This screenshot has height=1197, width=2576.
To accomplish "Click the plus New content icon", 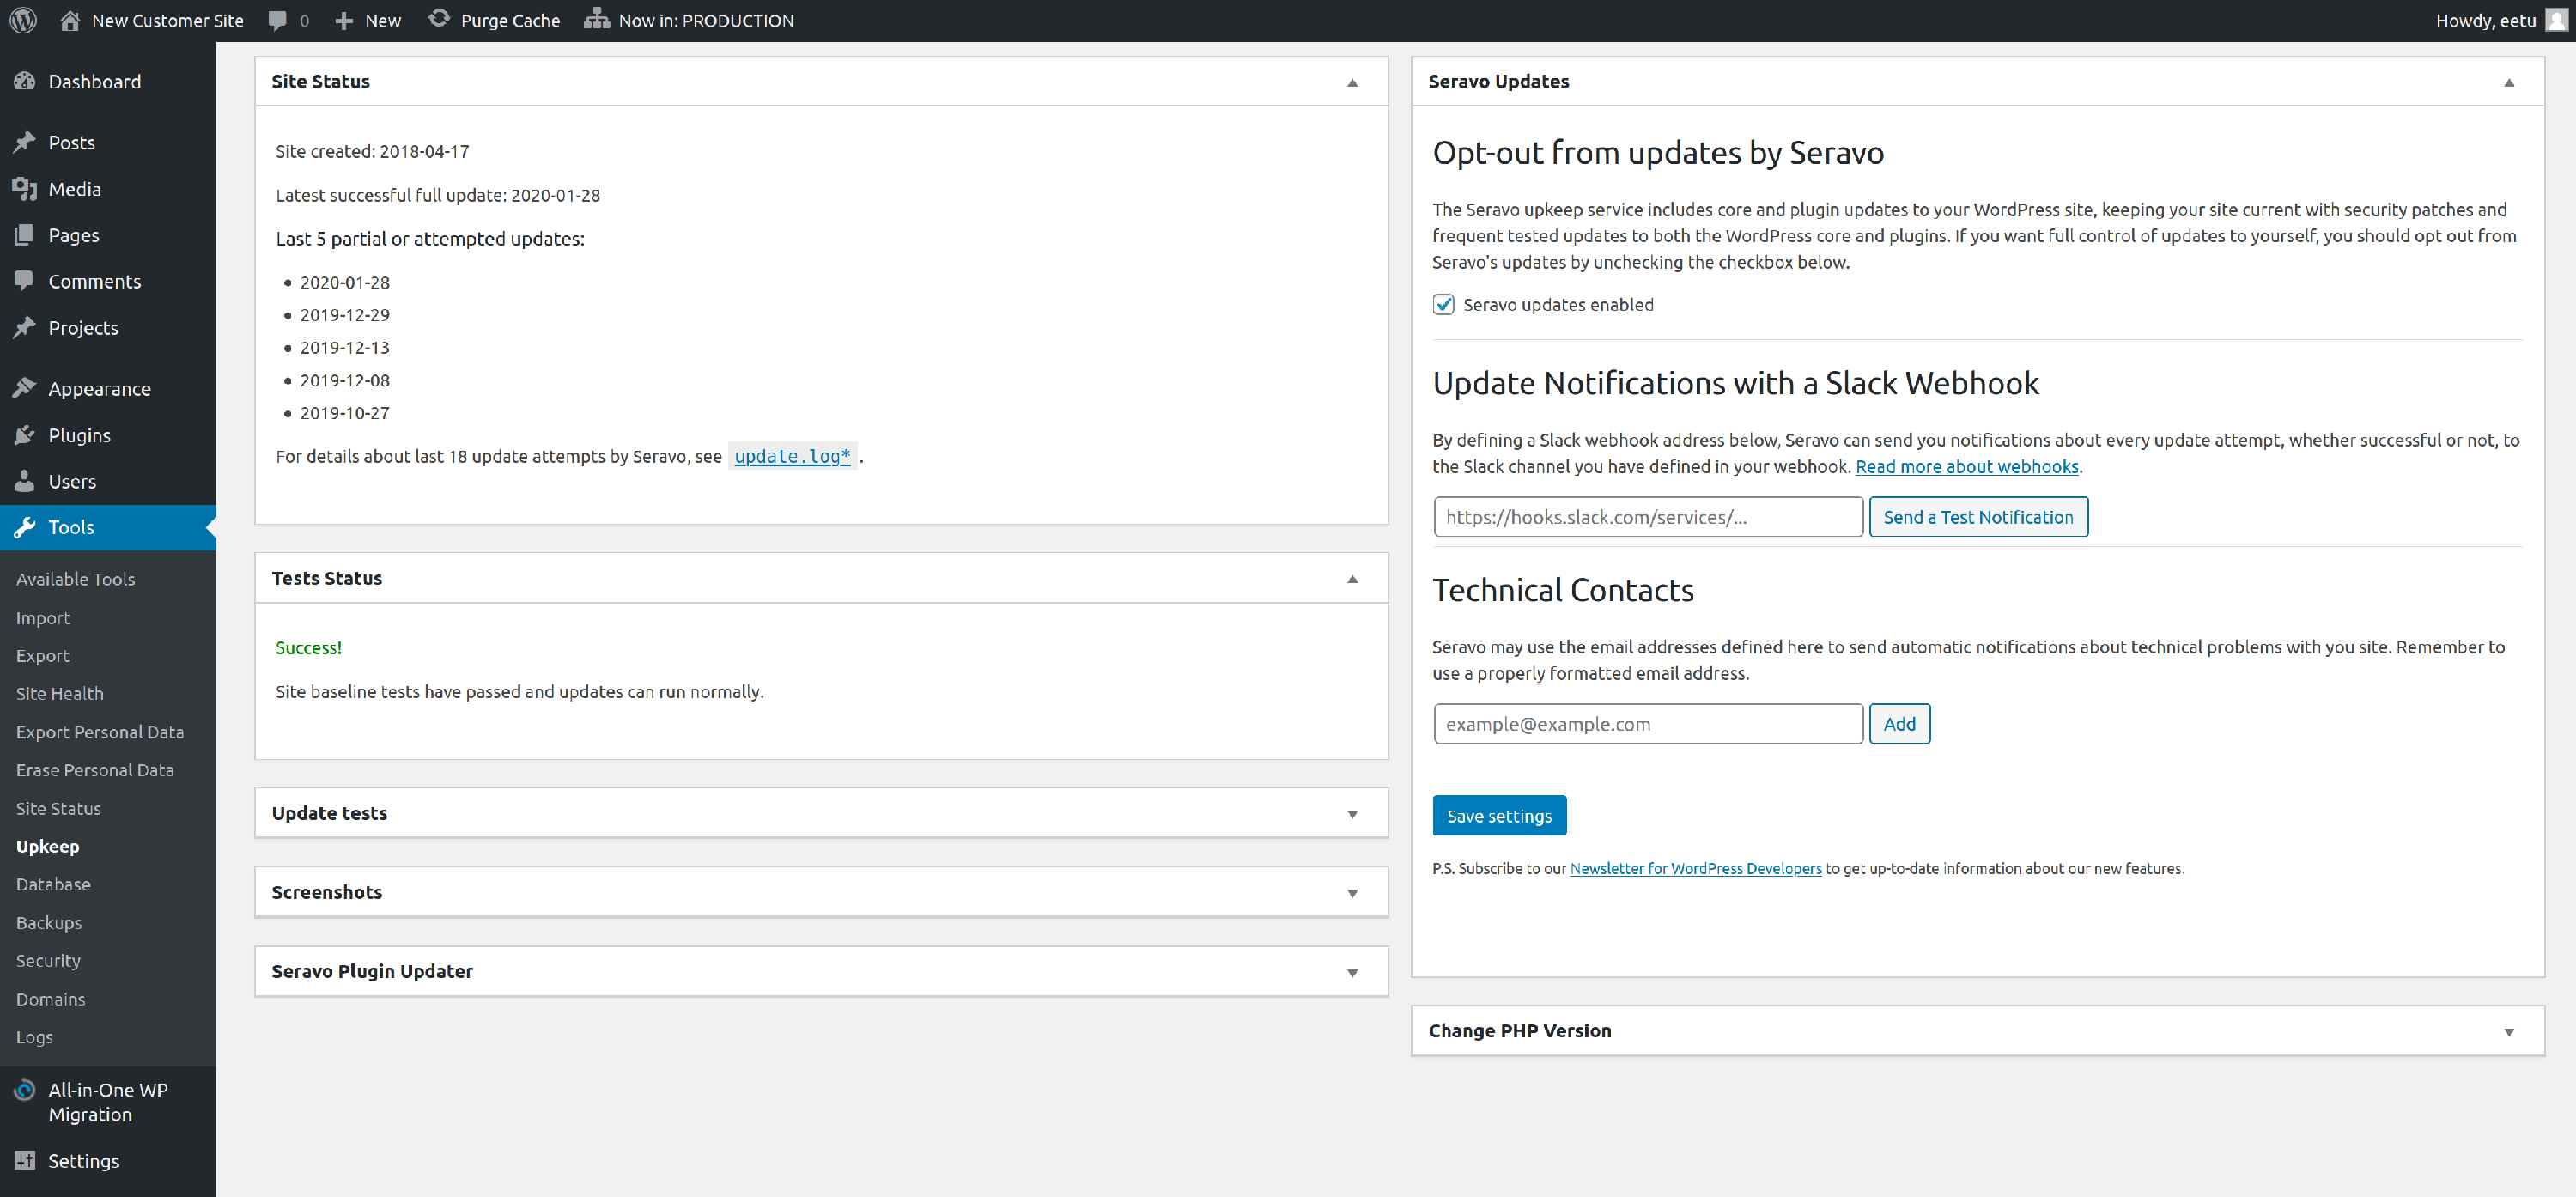I will point(344,21).
